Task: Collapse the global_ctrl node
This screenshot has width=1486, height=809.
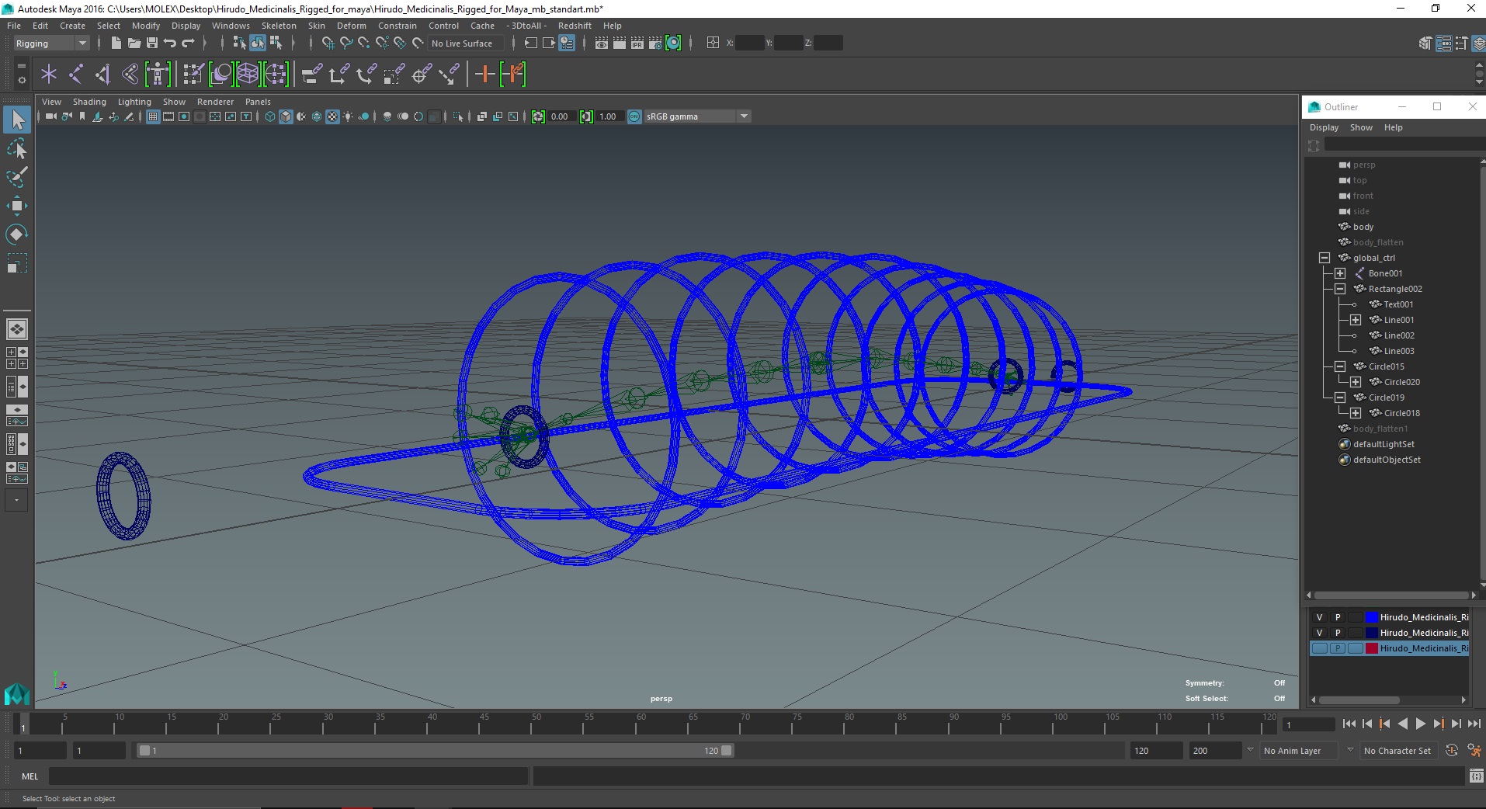Action: (1325, 258)
